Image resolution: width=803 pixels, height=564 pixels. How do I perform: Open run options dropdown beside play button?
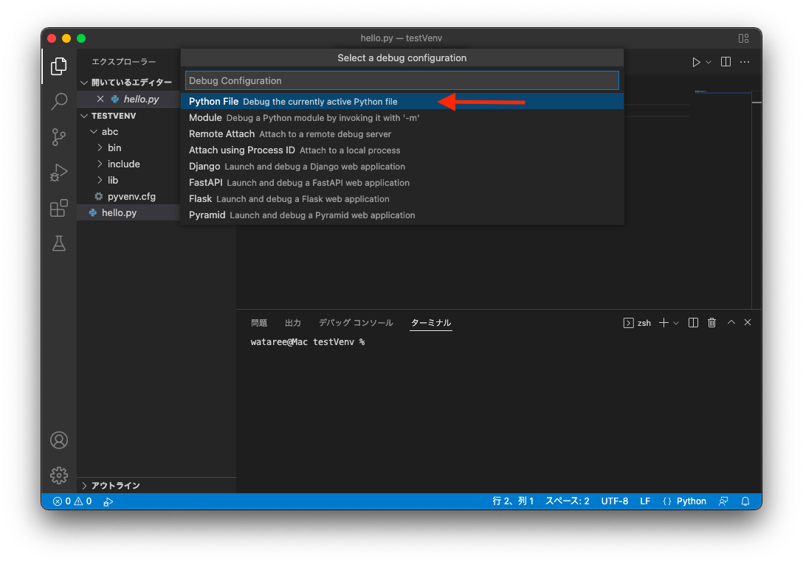coord(709,62)
